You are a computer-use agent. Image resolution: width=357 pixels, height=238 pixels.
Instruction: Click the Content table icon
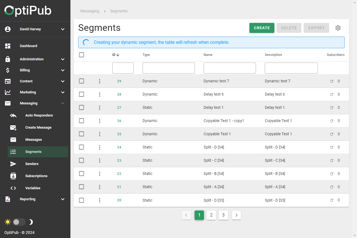tap(8, 81)
